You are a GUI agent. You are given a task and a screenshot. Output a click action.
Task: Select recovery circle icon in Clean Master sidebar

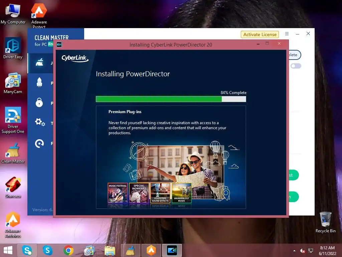[x=39, y=143]
